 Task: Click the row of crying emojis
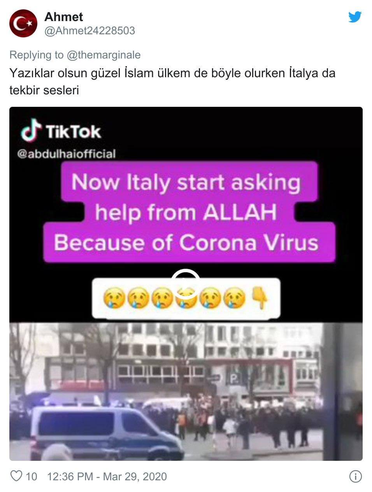[x=174, y=298]
